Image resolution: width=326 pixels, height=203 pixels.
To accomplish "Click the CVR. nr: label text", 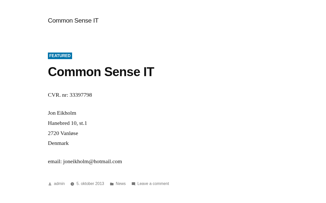I will [x=58, y=95].
